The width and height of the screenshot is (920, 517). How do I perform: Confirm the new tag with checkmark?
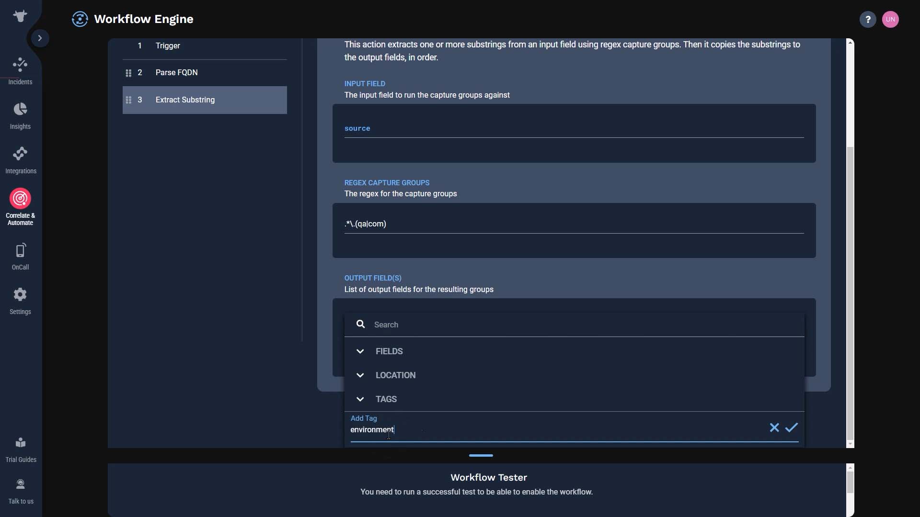click(x=792, y=427)
